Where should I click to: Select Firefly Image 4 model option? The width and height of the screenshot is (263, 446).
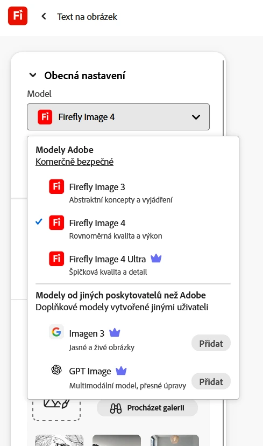point(133,229)
